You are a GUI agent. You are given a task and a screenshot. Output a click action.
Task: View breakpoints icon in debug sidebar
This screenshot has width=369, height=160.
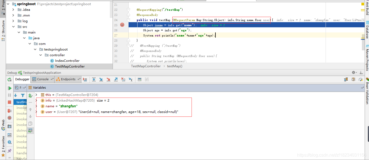9,111
